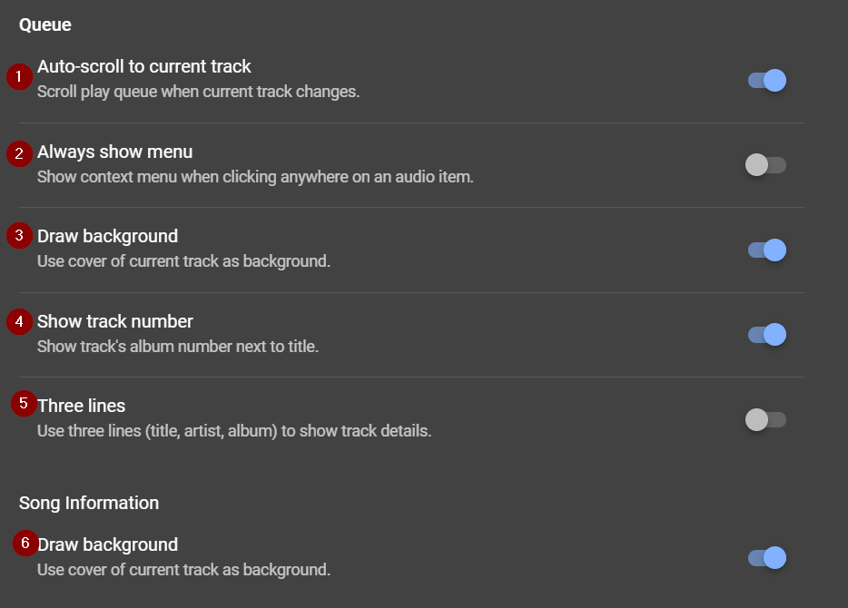Click the Auto-scroll to current track title
The image size is (848, 608).
[144, 66]
